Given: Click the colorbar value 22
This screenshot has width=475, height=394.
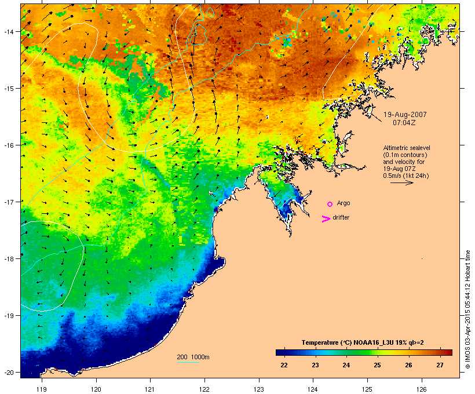Looking at the screenshot, I should 284,365.
